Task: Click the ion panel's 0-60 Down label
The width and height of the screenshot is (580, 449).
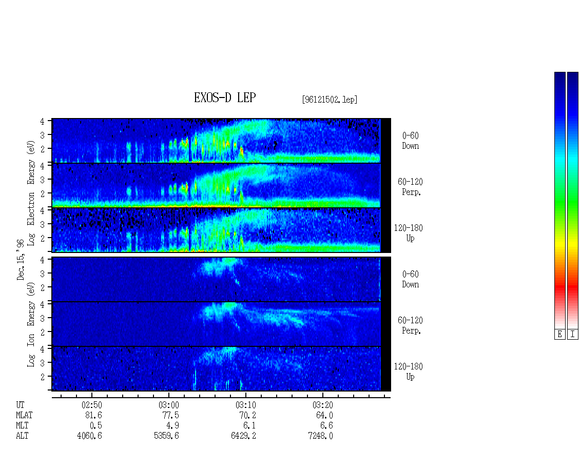Action: 410,279
